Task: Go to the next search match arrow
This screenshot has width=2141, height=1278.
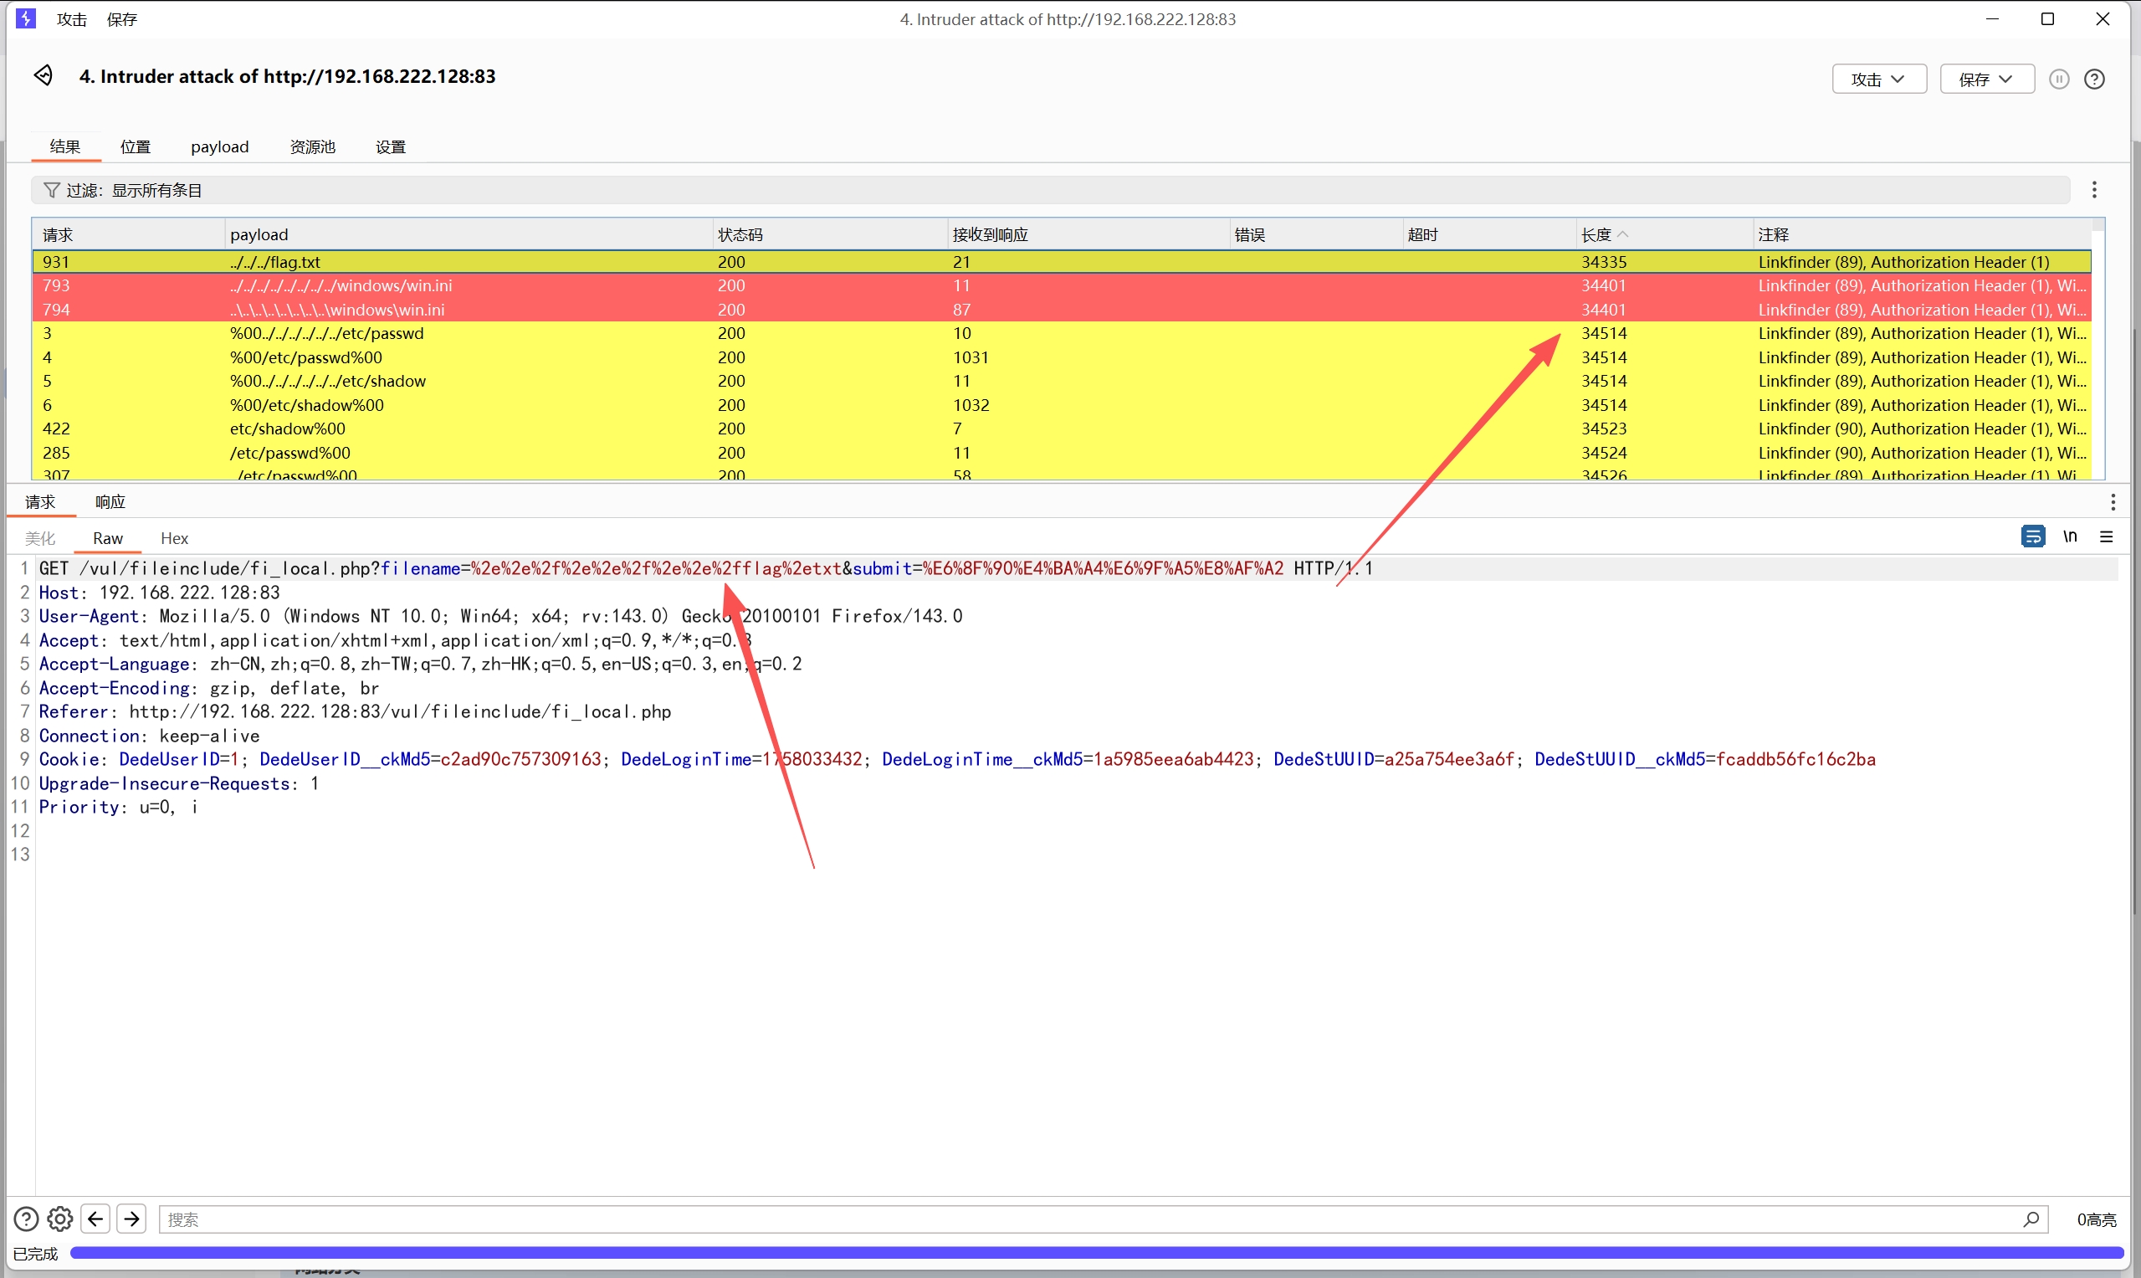Action: 131,1219
